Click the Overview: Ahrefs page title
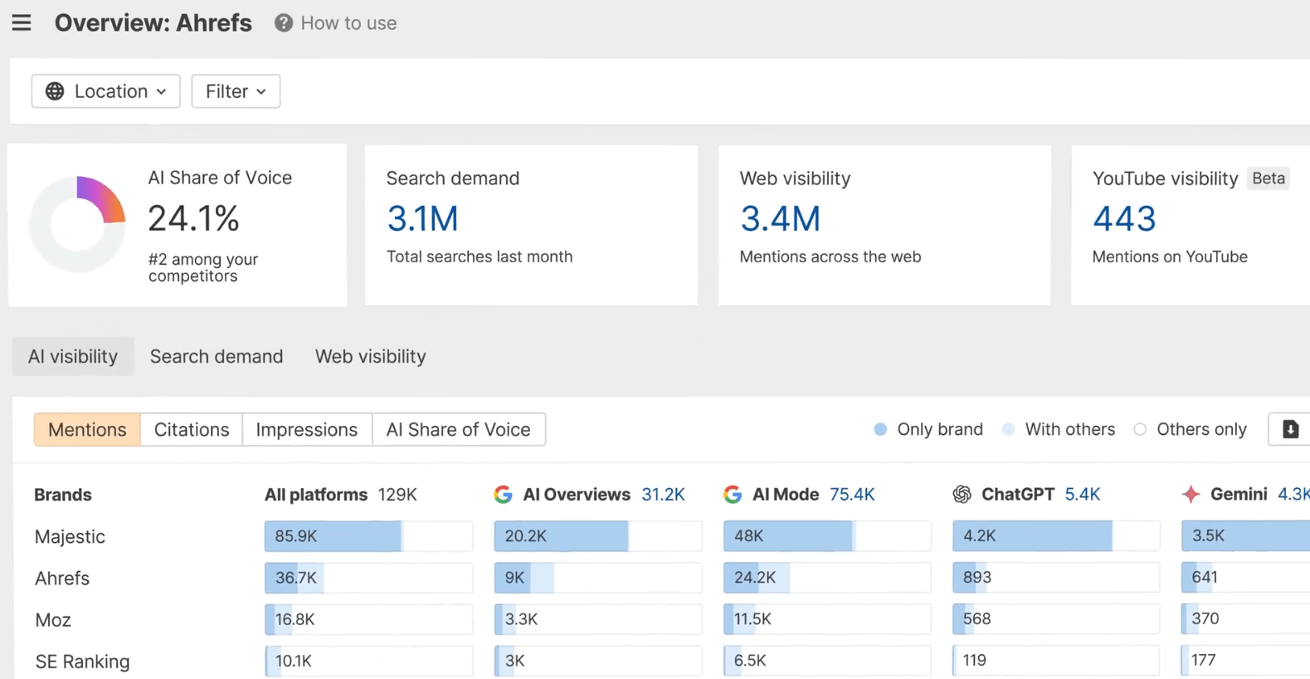Image resolution: width=1310 pixels, height=679 pixels. coord(153,23)
